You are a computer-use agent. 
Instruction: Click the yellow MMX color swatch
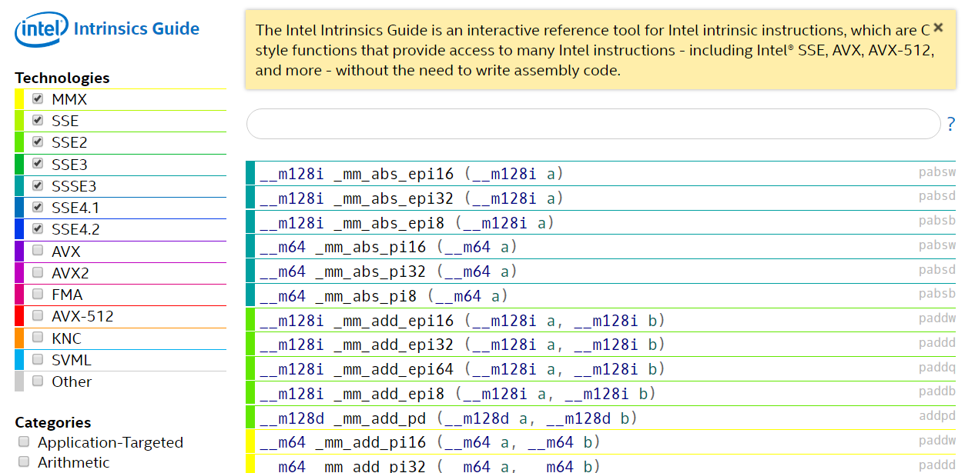click(19, 99)
